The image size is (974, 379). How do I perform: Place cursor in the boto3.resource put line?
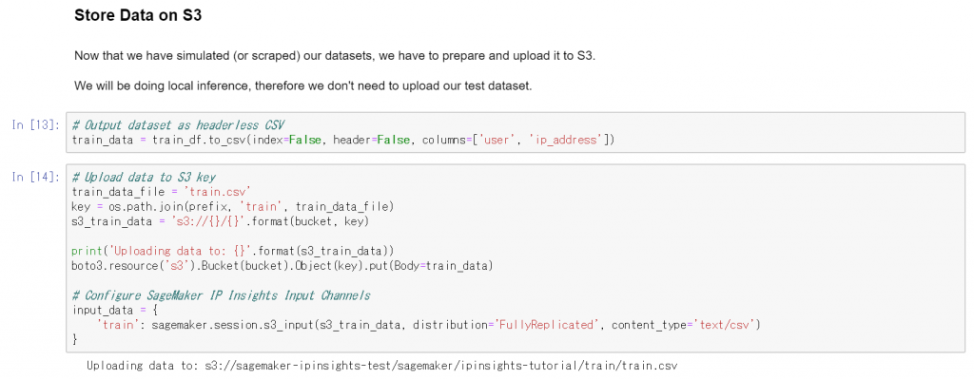282,265
